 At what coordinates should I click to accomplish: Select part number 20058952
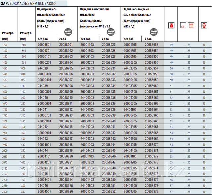tap(109, 192)
